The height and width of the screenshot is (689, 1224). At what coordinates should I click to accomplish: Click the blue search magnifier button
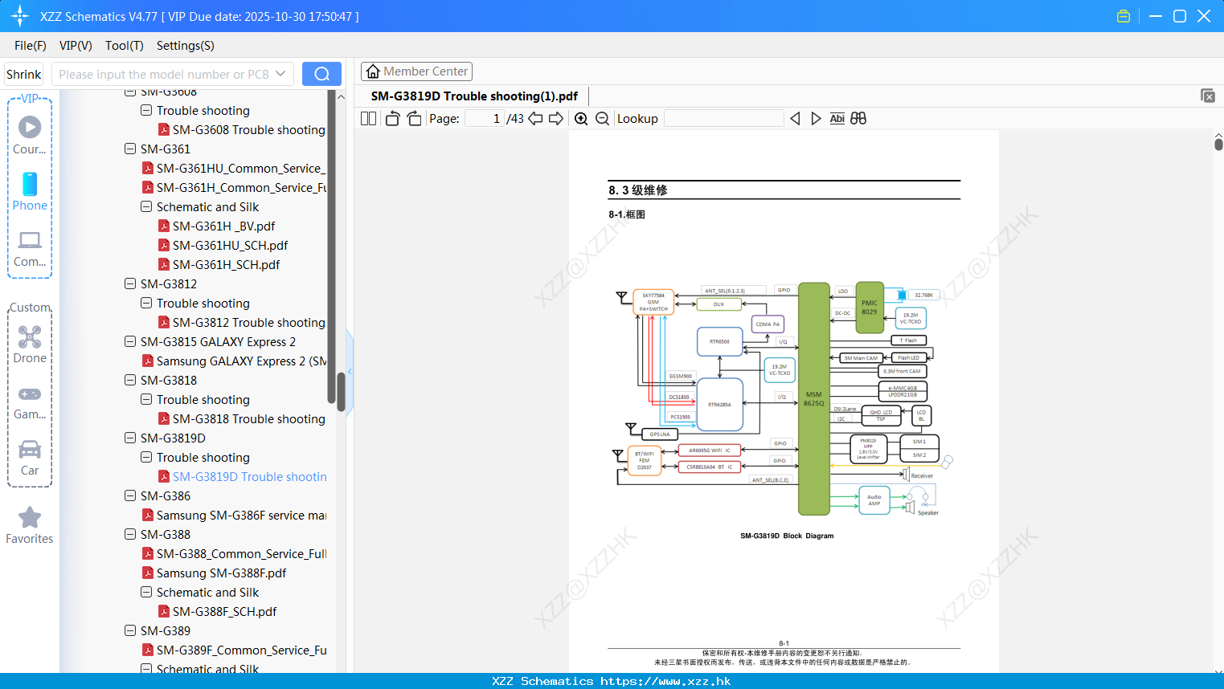pyautogui.click(x=321, y=74)
